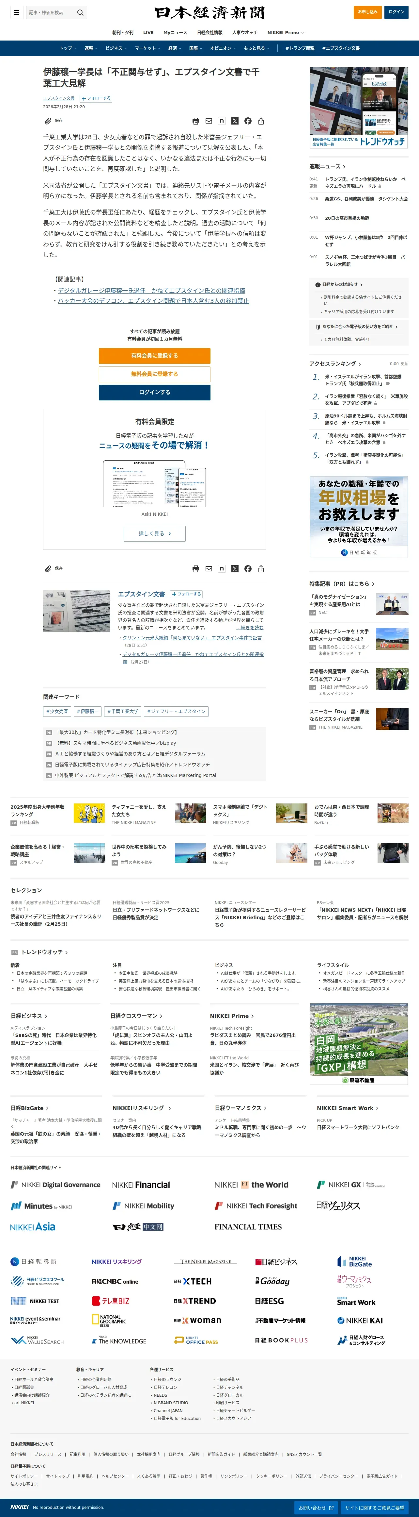The width and height of the screenshot is (419, 1517).
Task: Toggle フォローする next to エプスタイン文書 under headline
Action: (96, 98)
